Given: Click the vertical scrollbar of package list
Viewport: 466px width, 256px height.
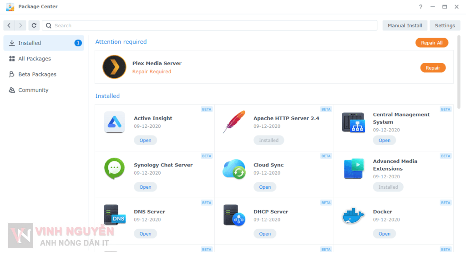Looking at the screenshot, I should pyautogui.click(x=459, y=73).
